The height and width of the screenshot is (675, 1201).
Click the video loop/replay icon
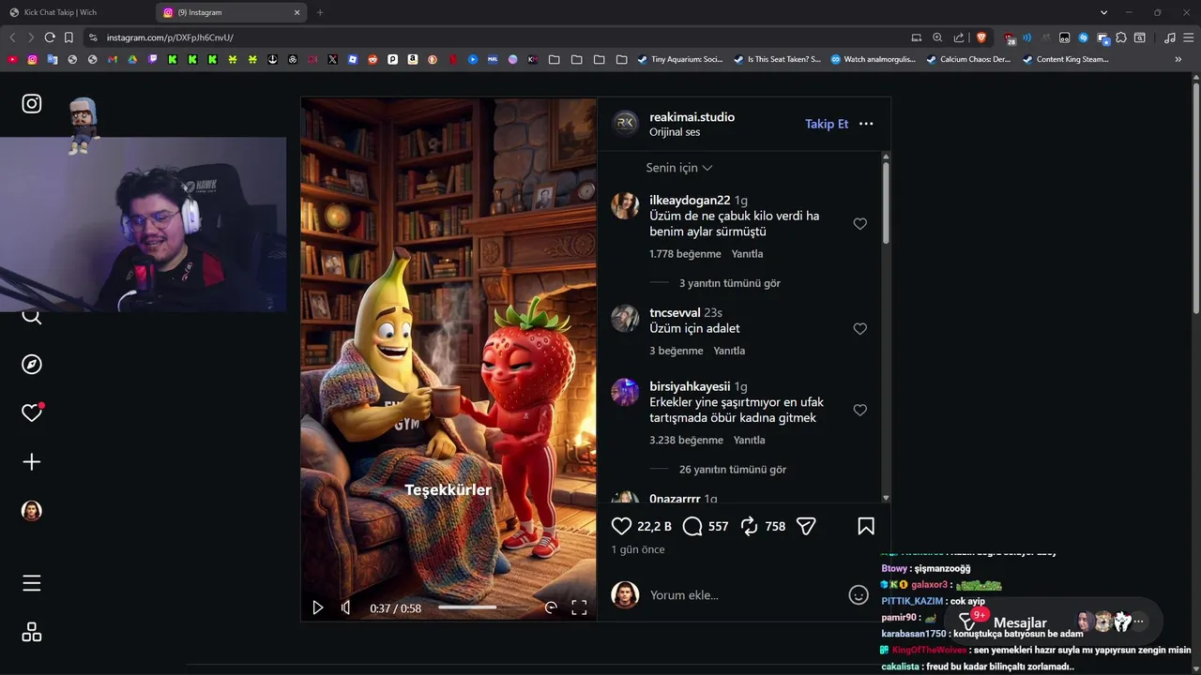[551, 607]
